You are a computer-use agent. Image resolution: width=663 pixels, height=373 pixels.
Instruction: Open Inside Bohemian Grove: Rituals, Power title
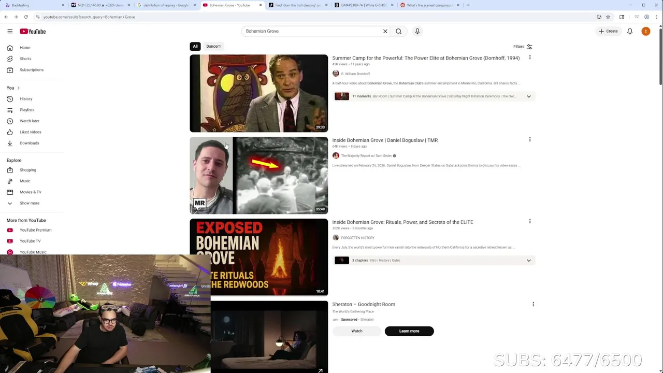[402, 222]
